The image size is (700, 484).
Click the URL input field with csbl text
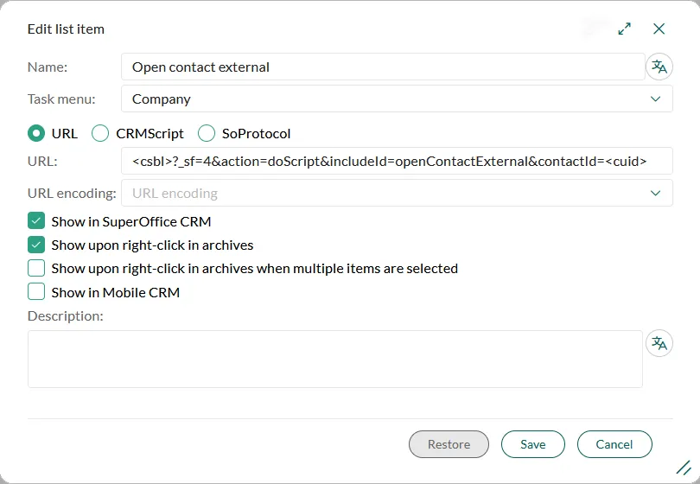pyautogui.click(x=396, y=161)
